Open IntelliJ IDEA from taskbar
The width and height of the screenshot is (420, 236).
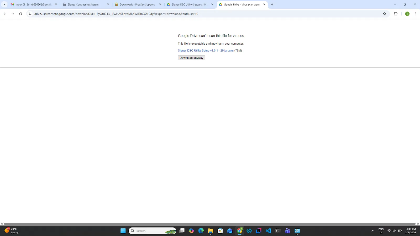259,231
